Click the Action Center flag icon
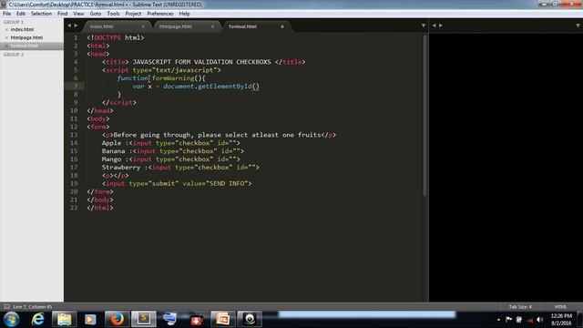583x328 pixels. pyautogui.click(x=509, y=320)
